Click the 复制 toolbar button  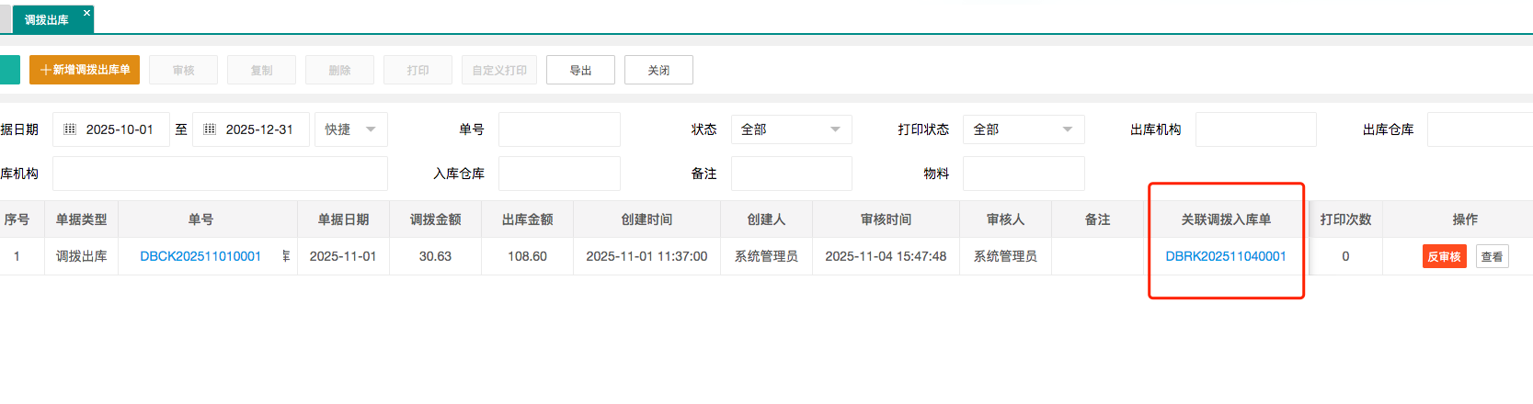click(262, 70)
